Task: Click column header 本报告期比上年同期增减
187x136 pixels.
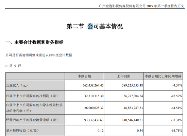Action: (x=163, y=76)
